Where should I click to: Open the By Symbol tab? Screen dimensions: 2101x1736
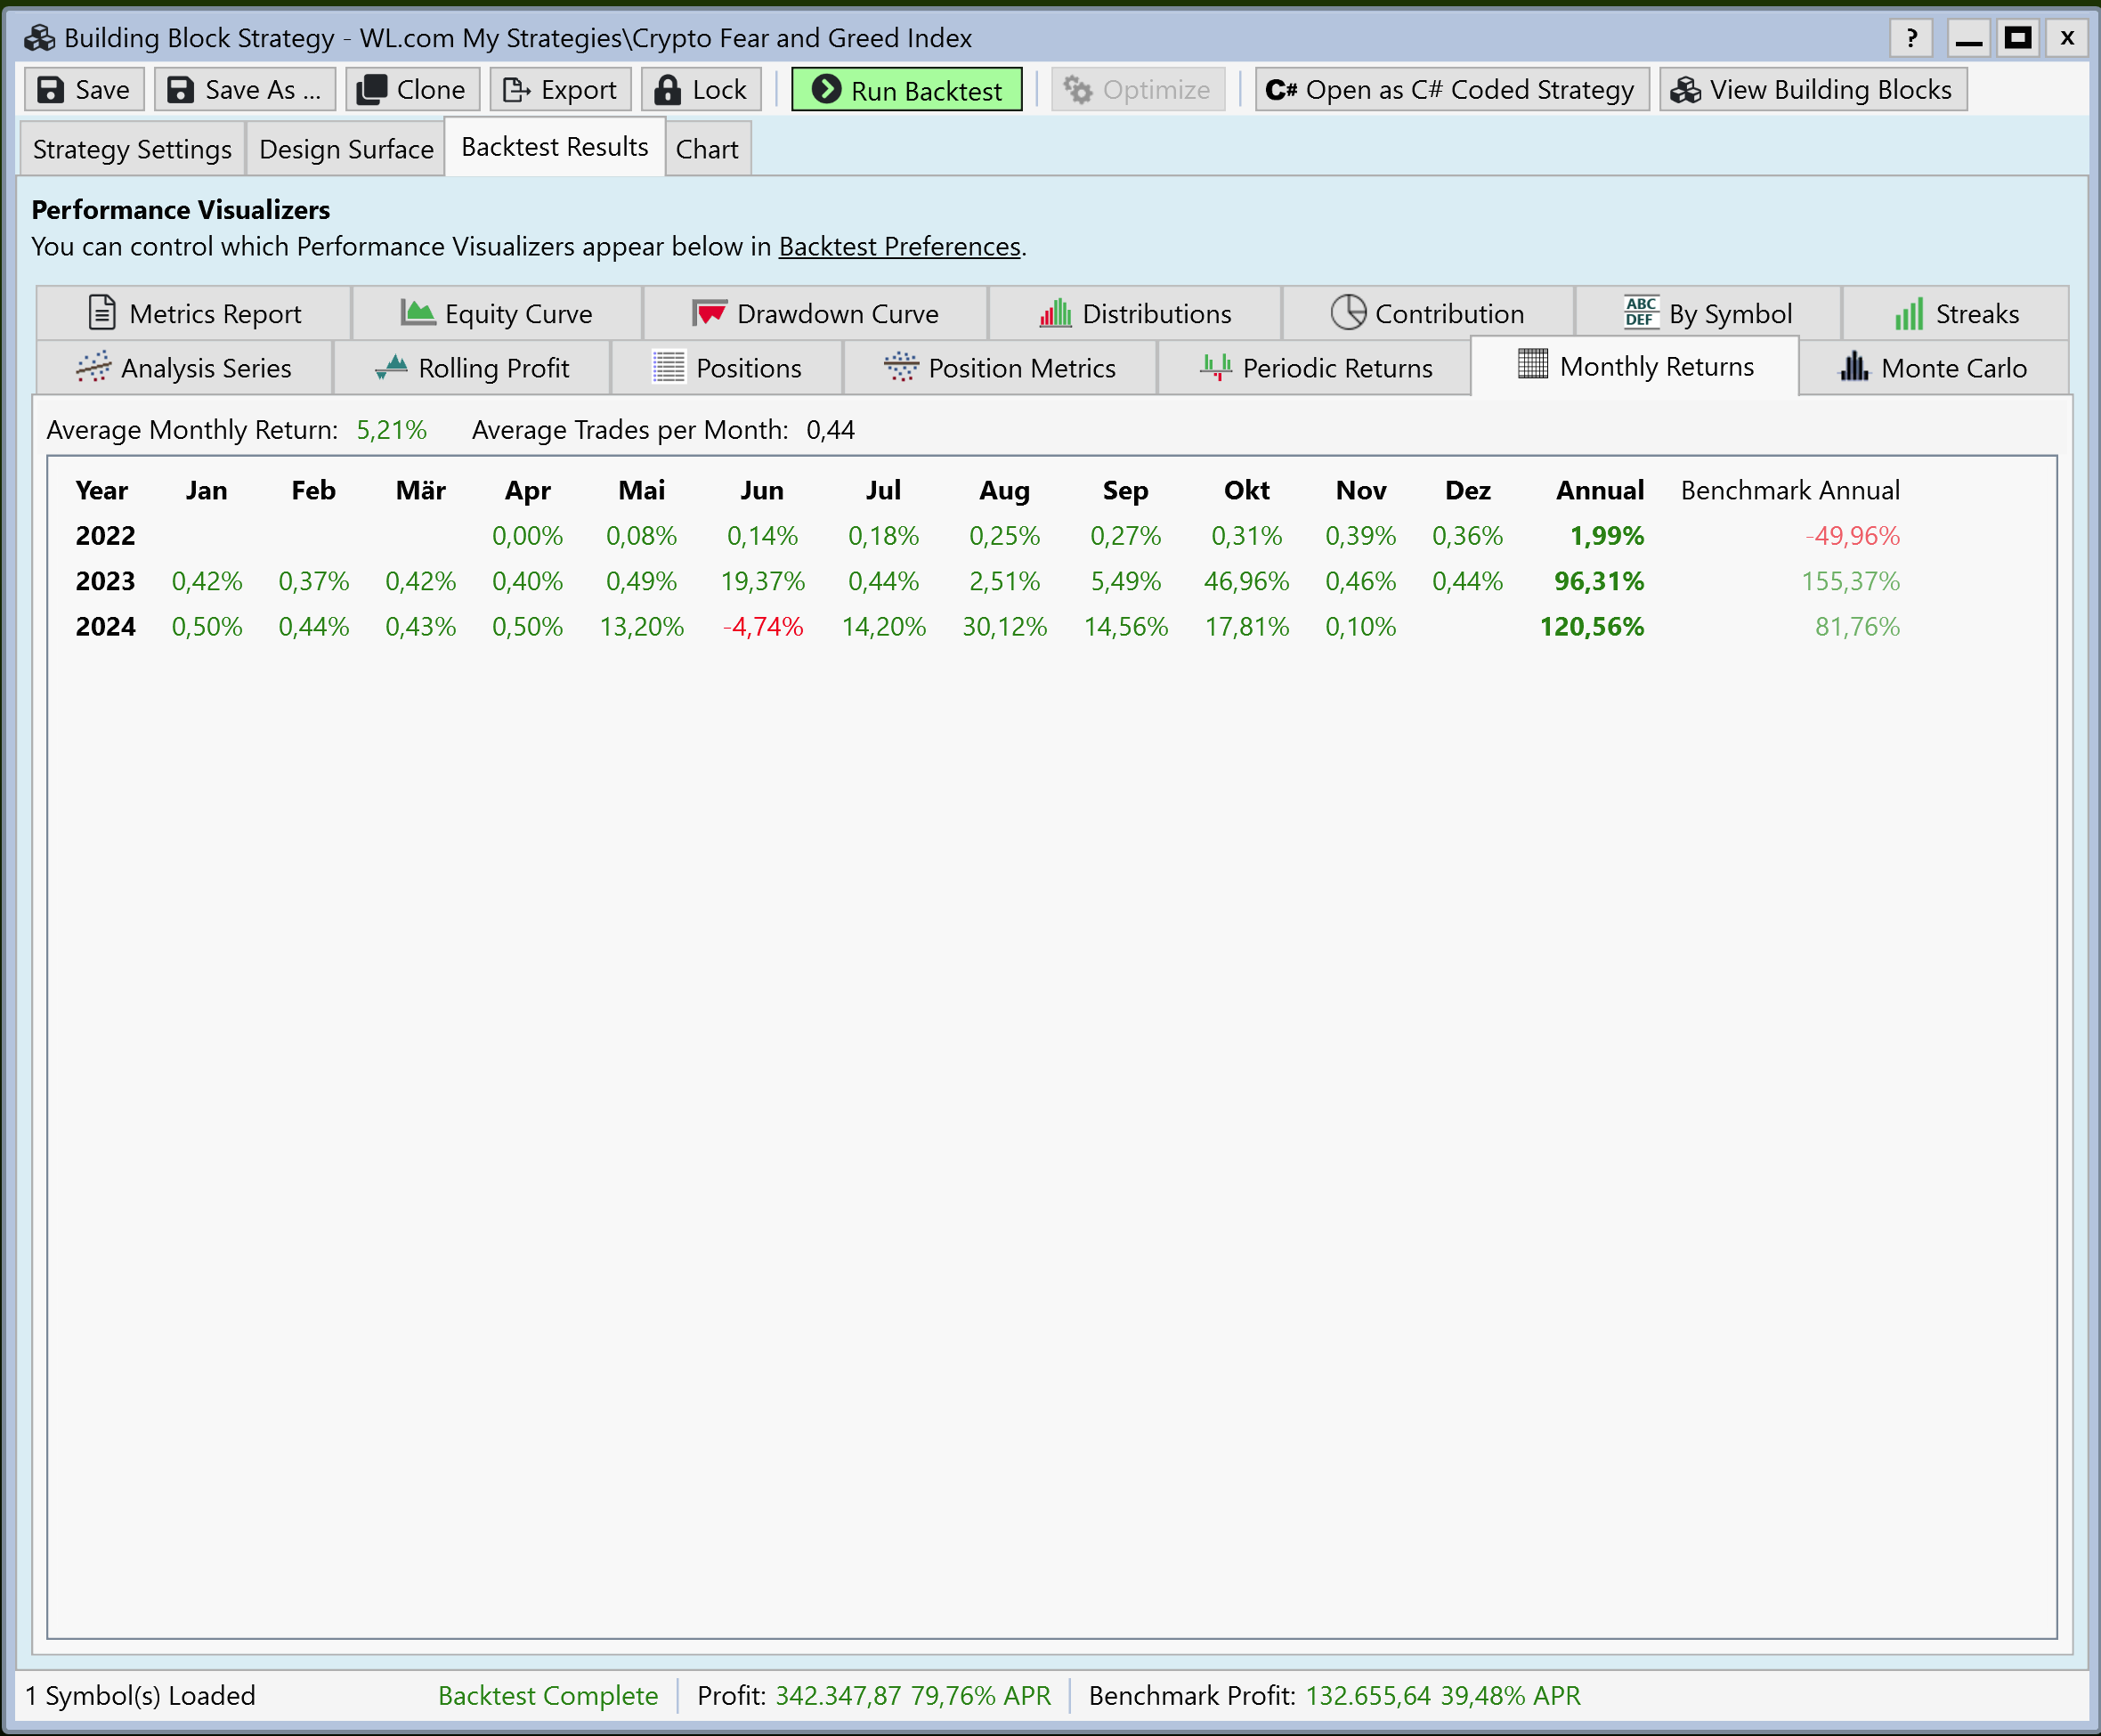[x=1709, y=314]
